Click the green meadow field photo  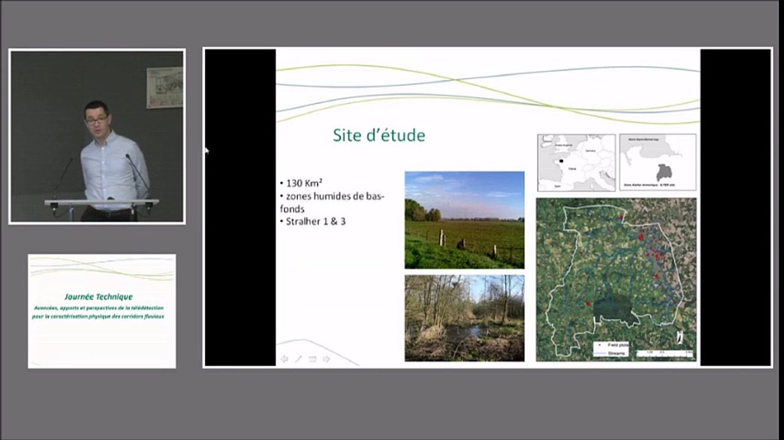point(465,220)
